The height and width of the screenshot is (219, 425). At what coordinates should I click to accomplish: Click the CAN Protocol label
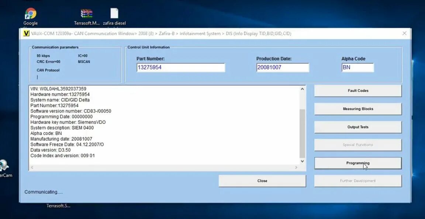[48, 70]
